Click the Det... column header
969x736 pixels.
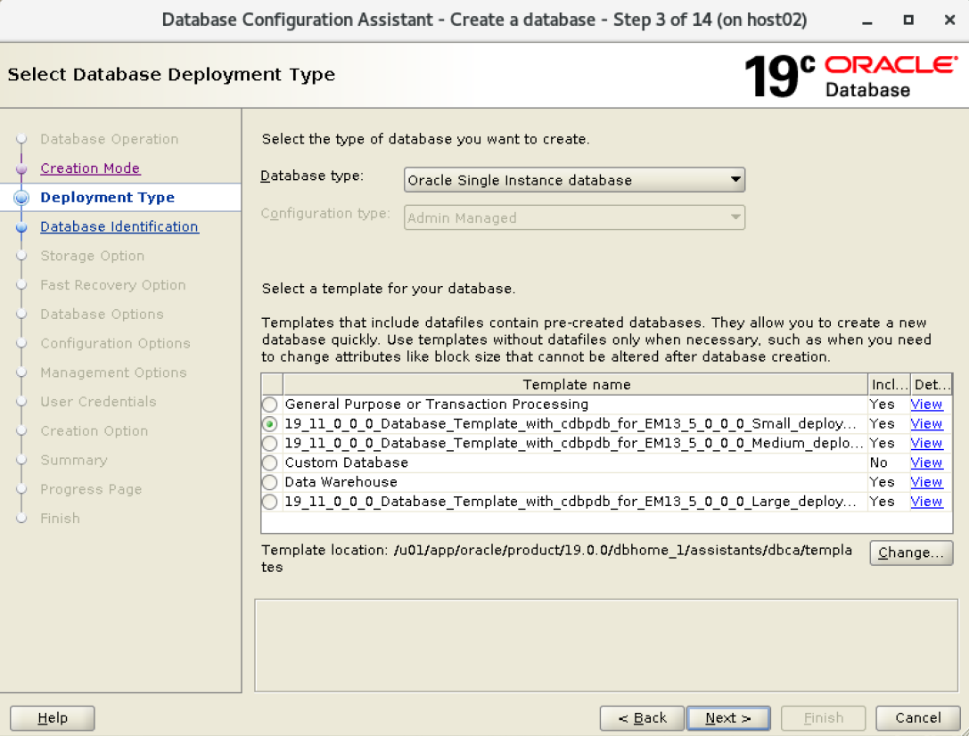coord(931,385)
